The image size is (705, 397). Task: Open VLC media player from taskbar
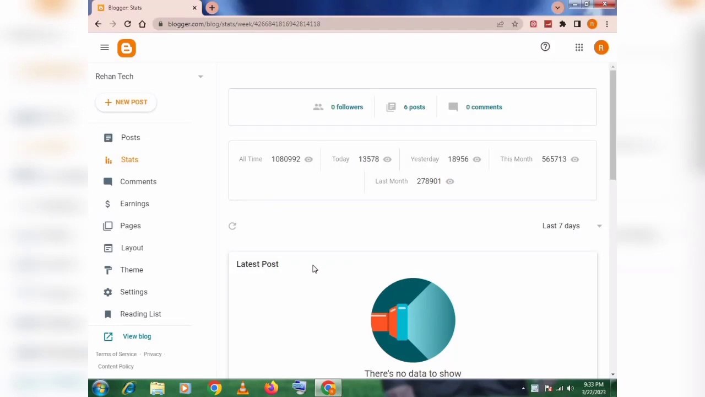242,389
